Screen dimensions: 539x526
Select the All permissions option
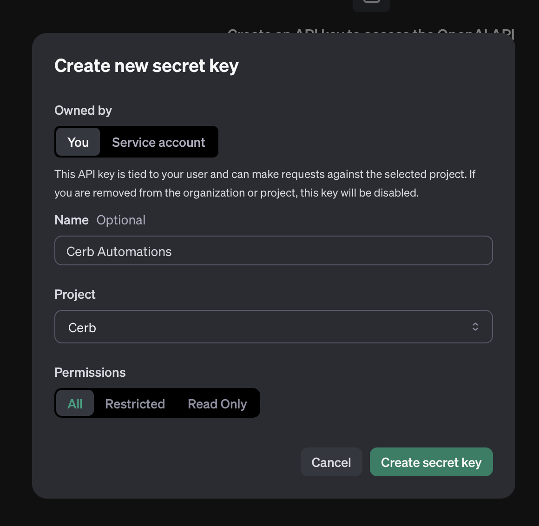75,403
